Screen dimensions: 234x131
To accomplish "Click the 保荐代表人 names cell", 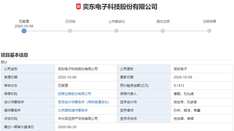I will pyautogui.click(x=202, y=94).
